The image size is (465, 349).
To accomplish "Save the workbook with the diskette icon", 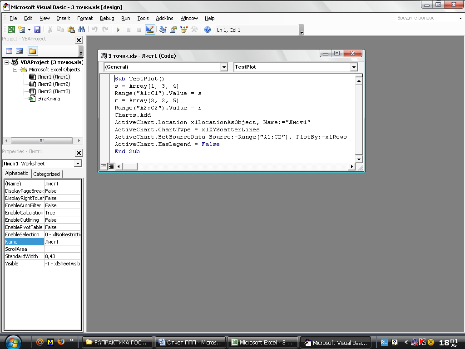I will tap(37, 30).
